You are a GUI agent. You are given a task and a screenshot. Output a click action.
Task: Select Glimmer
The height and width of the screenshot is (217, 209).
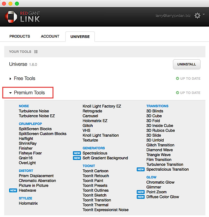pos(154,187)
